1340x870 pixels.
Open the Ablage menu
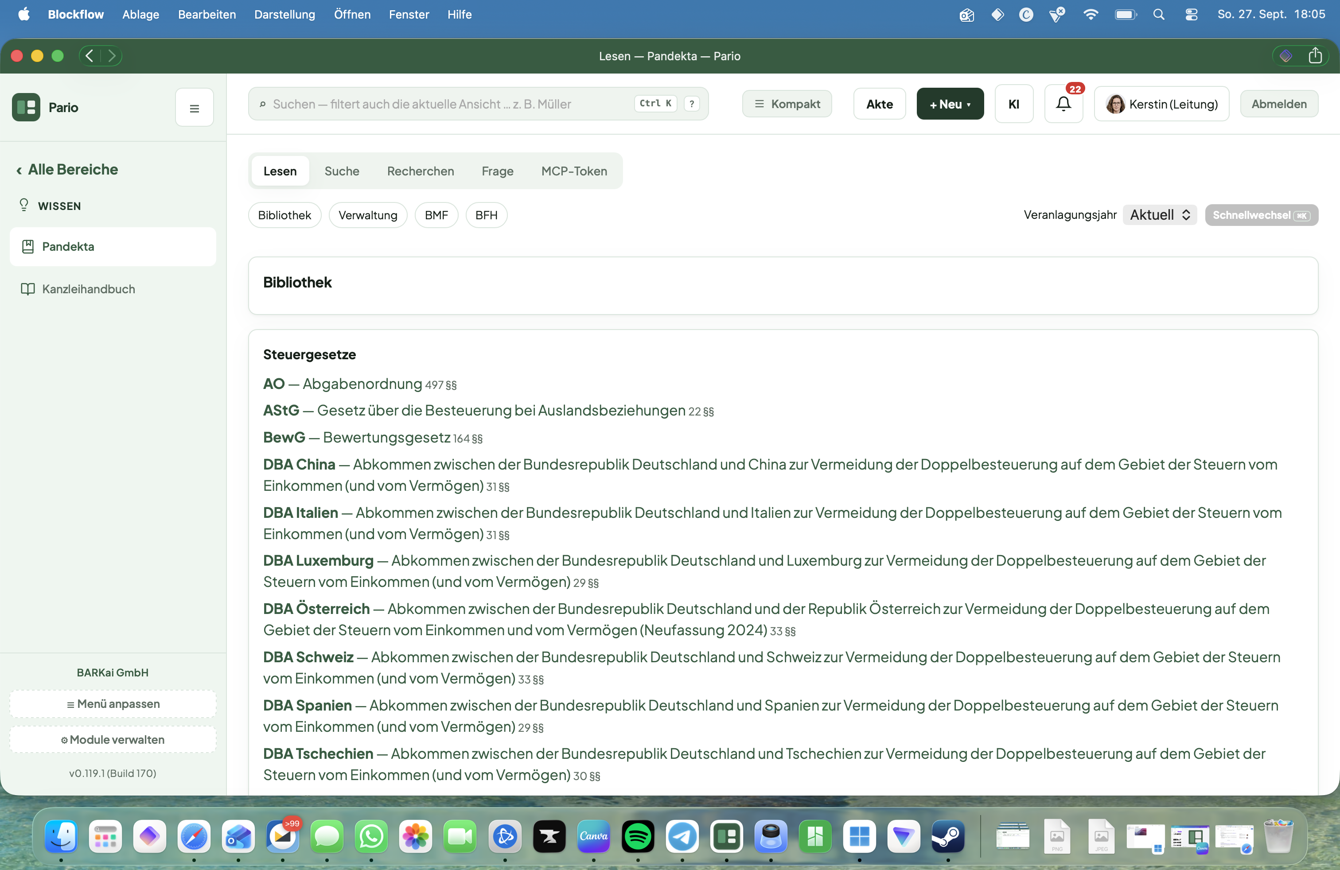click(x=141, y=15)
